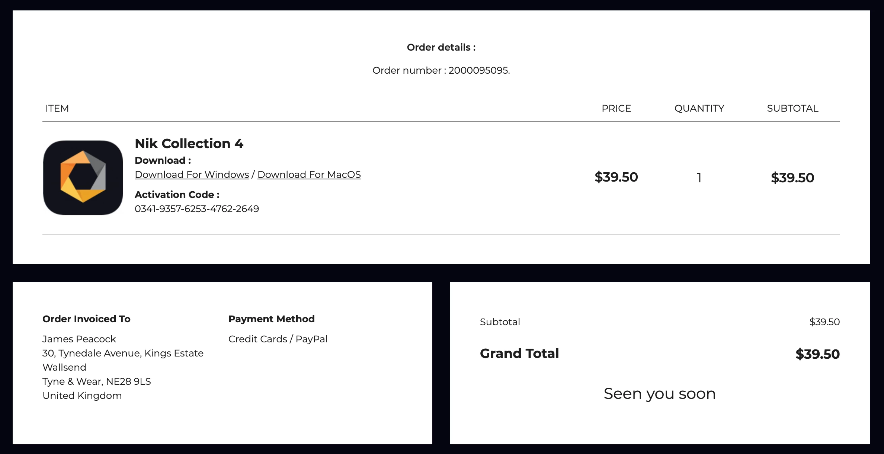Open the Download For MacOS link
The image size is (884, 454).
coord(309,175)
